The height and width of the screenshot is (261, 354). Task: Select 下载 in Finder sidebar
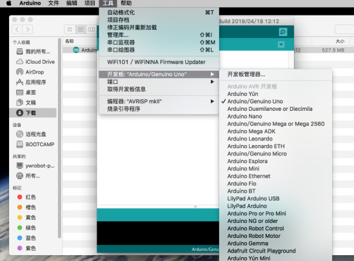33,113
